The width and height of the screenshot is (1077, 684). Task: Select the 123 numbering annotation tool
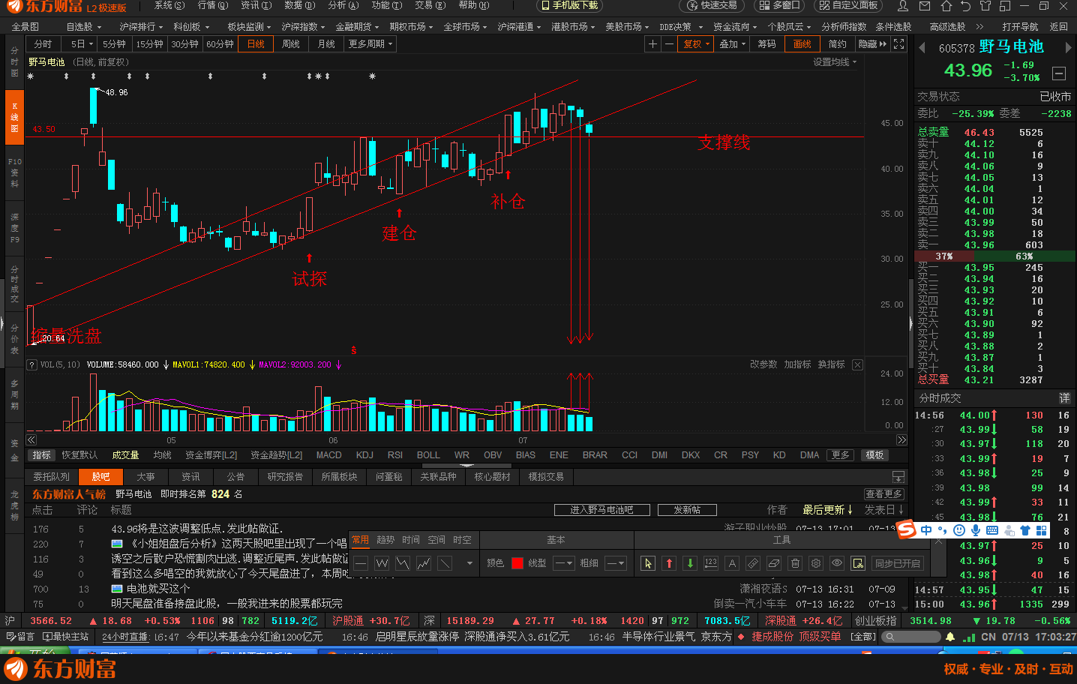coord(711,563)
